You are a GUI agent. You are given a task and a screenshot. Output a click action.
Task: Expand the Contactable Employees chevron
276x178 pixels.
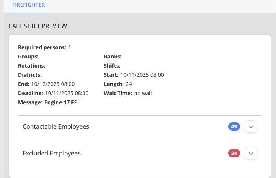(251, 126)
